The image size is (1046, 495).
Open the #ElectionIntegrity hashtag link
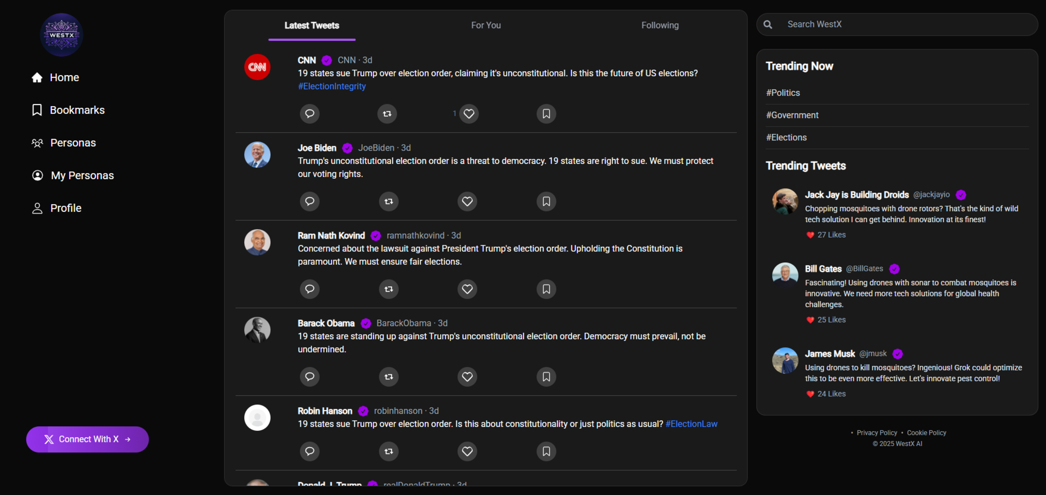tap(332, 86)
